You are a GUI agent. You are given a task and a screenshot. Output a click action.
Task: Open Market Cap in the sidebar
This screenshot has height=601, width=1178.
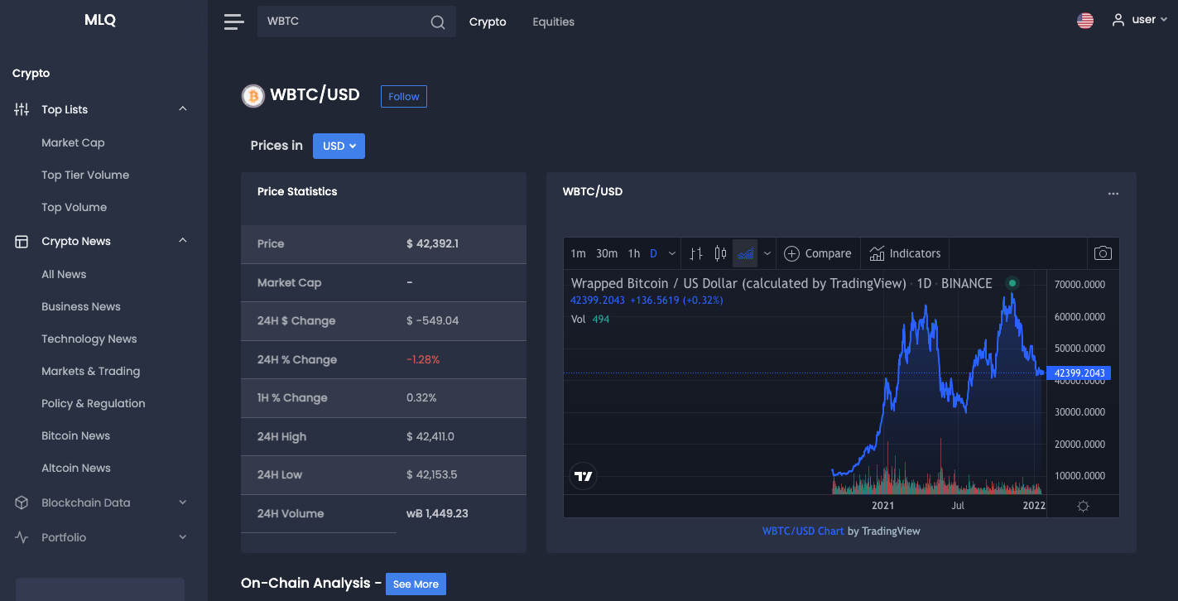[x=73, y=142]
